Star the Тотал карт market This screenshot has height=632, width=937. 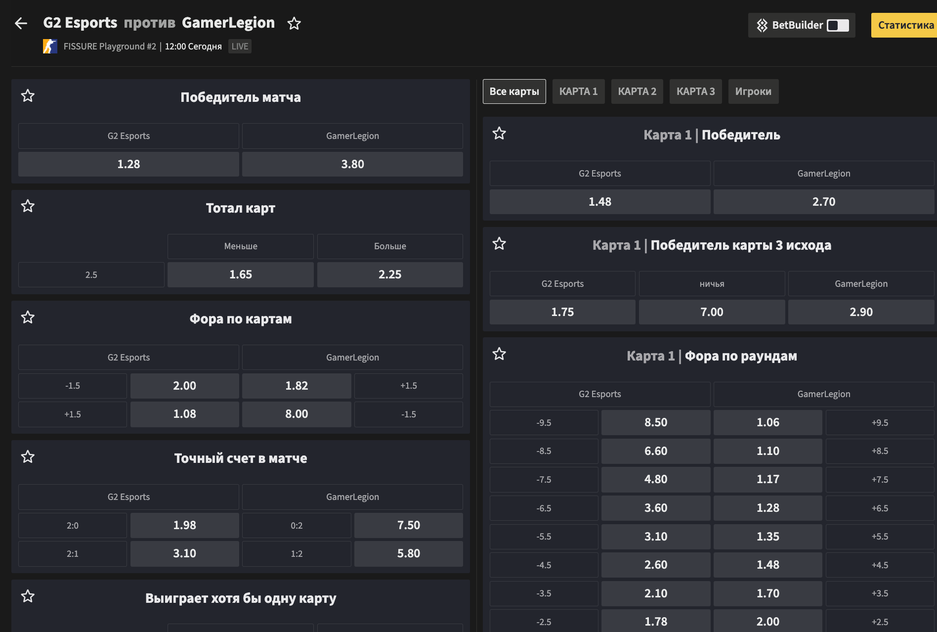pyautogui.click(x=28, y=206)
